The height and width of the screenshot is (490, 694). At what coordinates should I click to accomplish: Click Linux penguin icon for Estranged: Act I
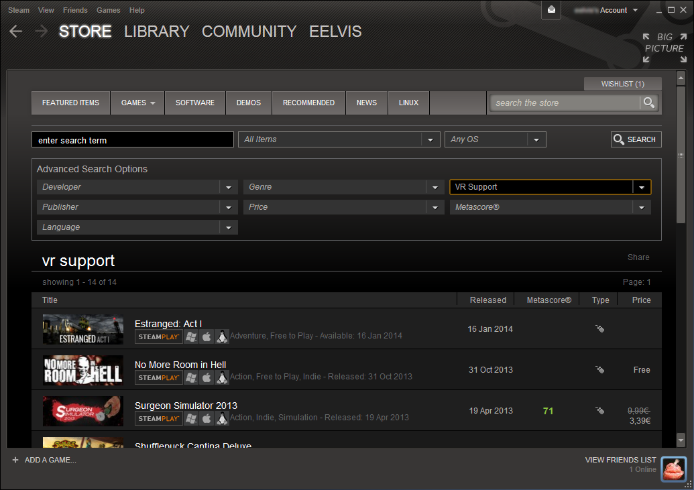pyautogui.click(x=222, y=337)
